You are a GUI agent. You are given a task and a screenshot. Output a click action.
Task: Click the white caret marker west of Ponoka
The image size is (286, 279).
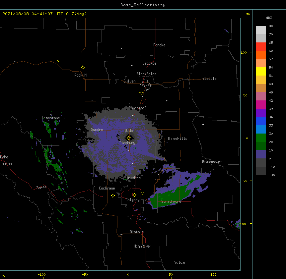[x=121, y=49]
